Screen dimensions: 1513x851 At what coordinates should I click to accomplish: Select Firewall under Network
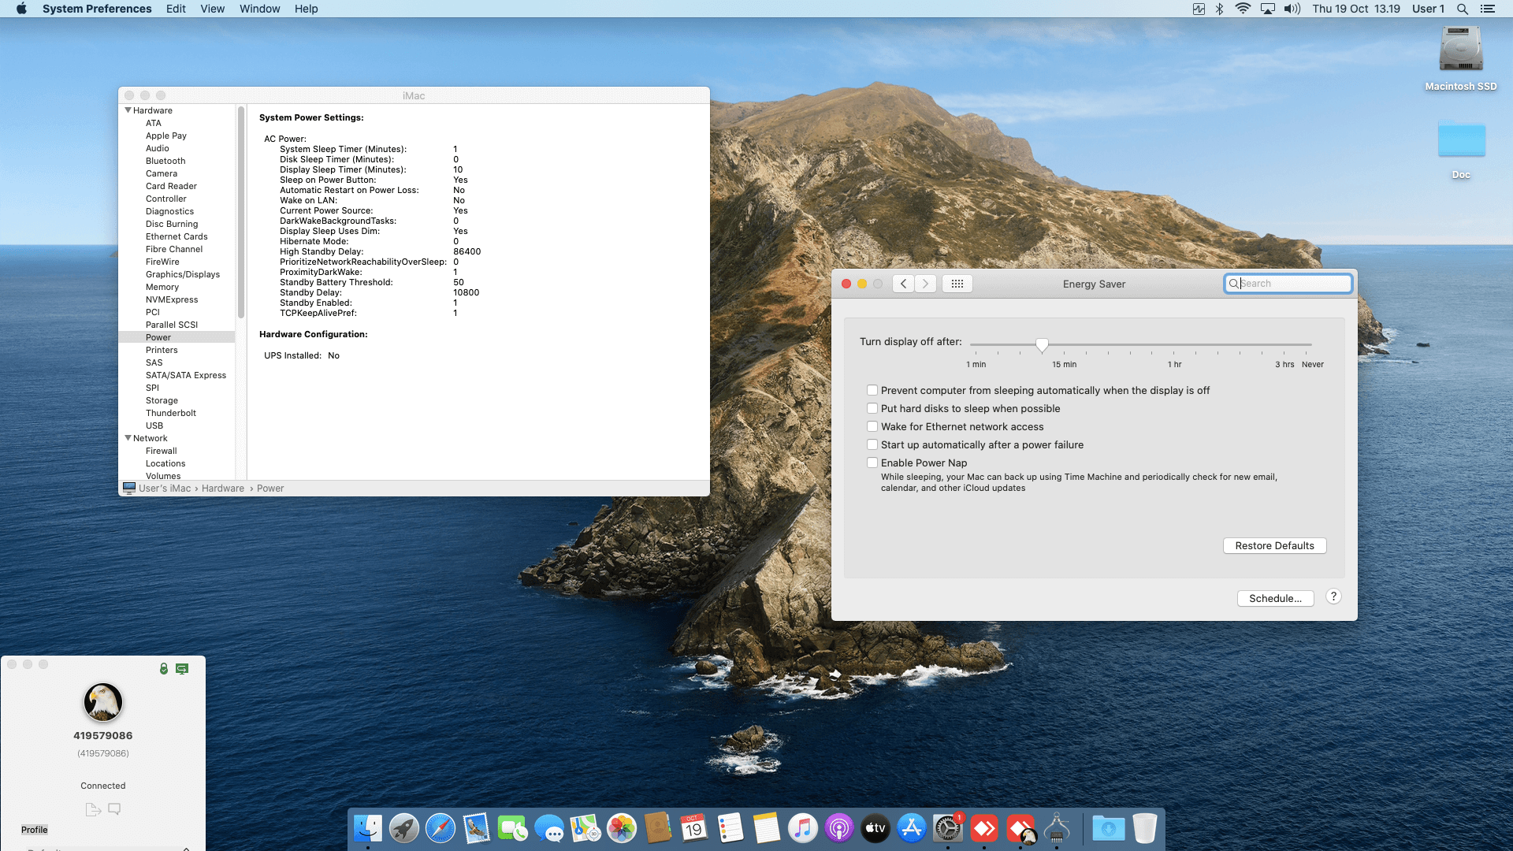(162, 451)
